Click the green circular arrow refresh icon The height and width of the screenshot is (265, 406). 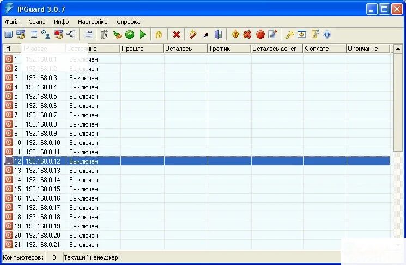click(x=130, y=34)
